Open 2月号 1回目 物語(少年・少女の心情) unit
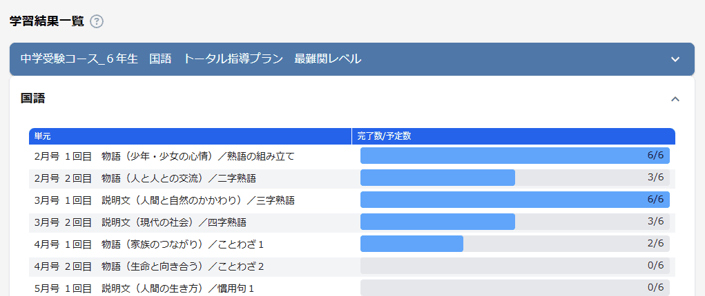This screenshot has width=705, height=296. [x=164, y=156]
